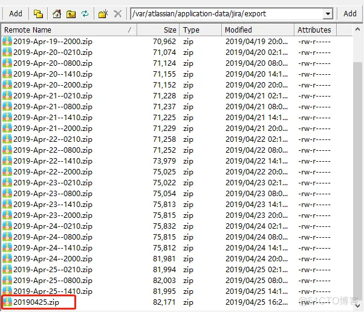The image size is (364, 312).
Task: Select file 2019-Apr-25--1410.zip
Action: 53,291
